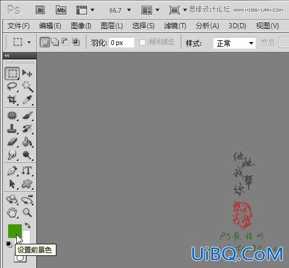This screenshot has width=289, height=268.
Task: Select the Custom Shape tool
Action: [27, 184]
